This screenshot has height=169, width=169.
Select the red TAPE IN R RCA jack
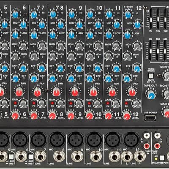pos(147,146)
